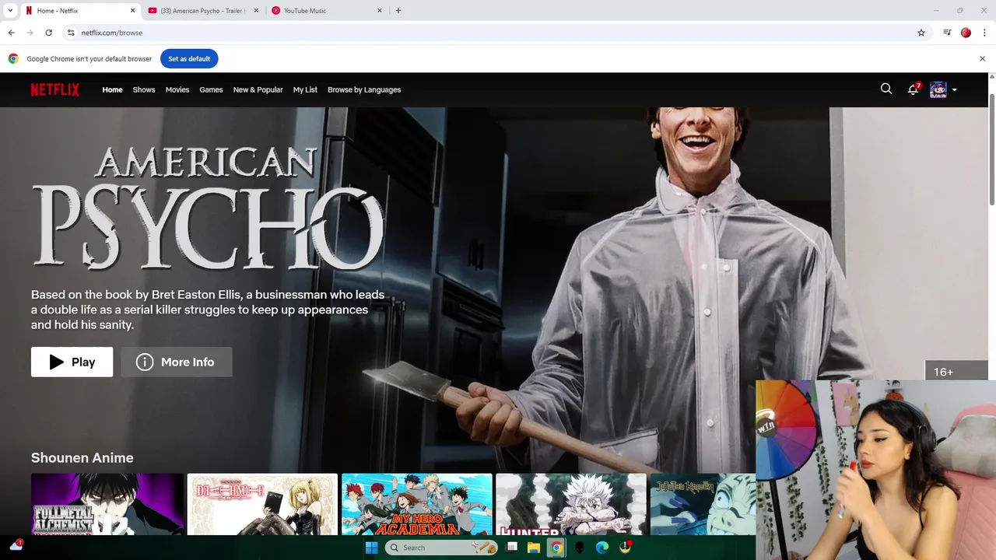Open the Netflix notifications bell

pos(913,89)
